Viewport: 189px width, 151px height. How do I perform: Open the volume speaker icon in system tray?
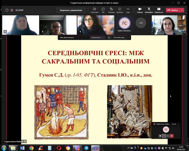point(173,148)
